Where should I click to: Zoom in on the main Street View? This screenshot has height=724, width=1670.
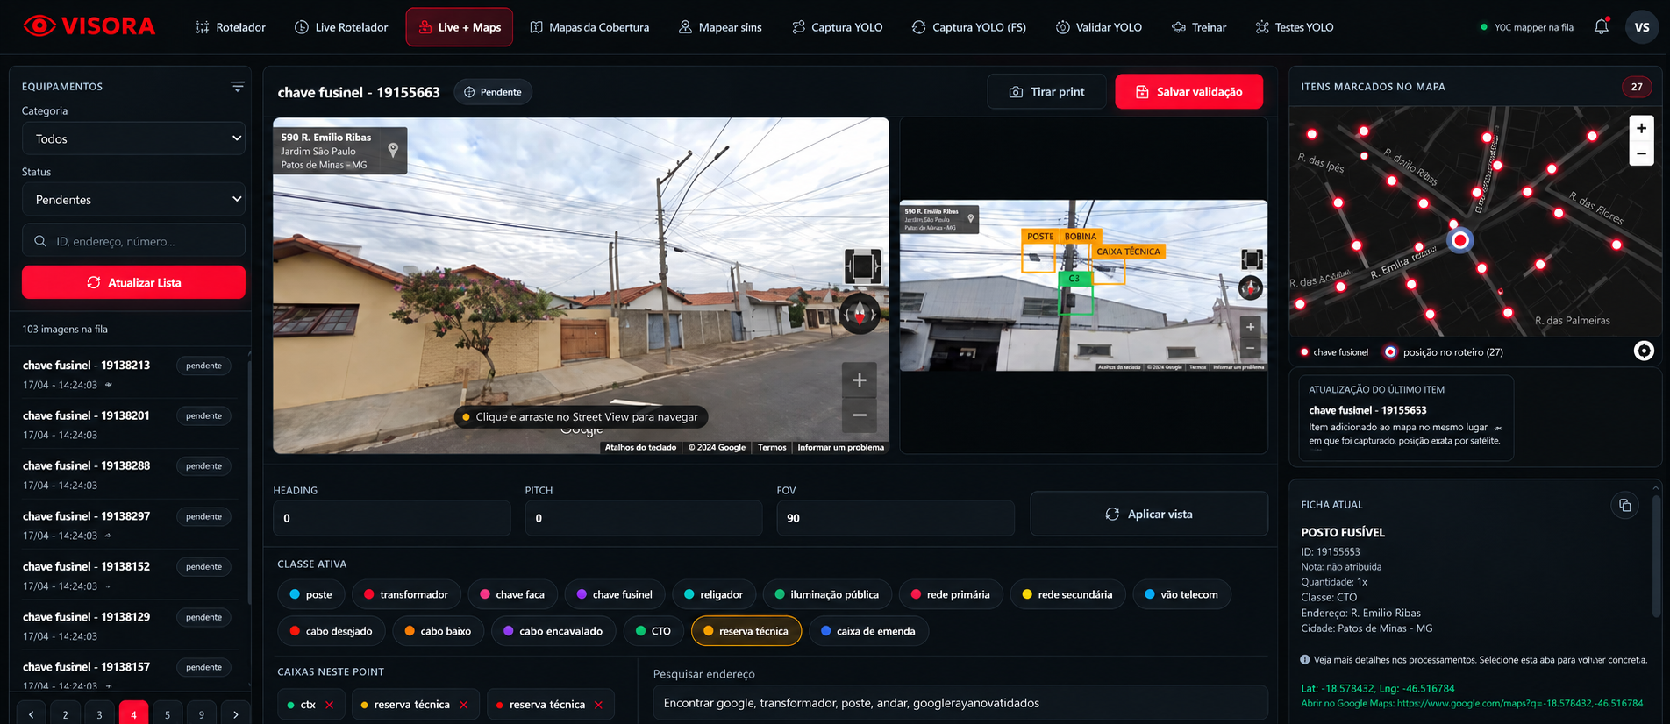(x=860, y=380)
